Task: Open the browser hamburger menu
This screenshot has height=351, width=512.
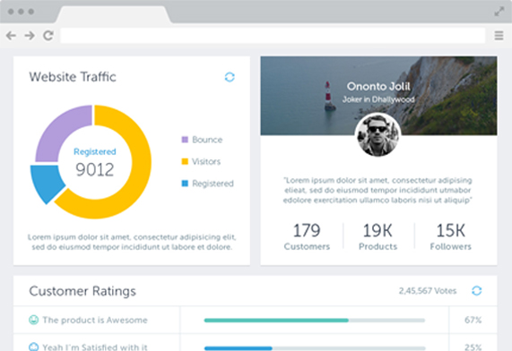Action: pos(499,35)
